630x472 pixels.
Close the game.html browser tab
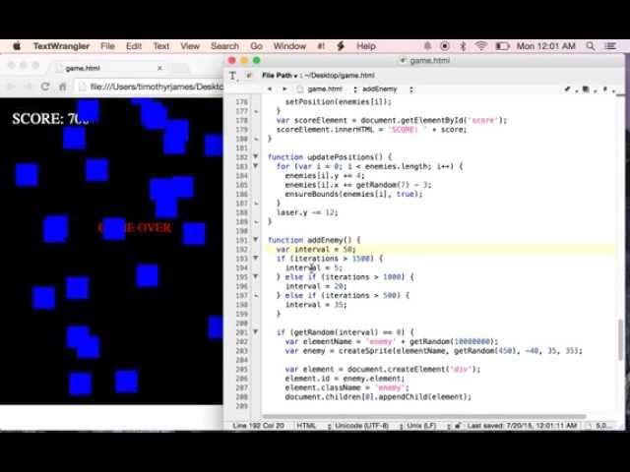(x=159, y=68)
